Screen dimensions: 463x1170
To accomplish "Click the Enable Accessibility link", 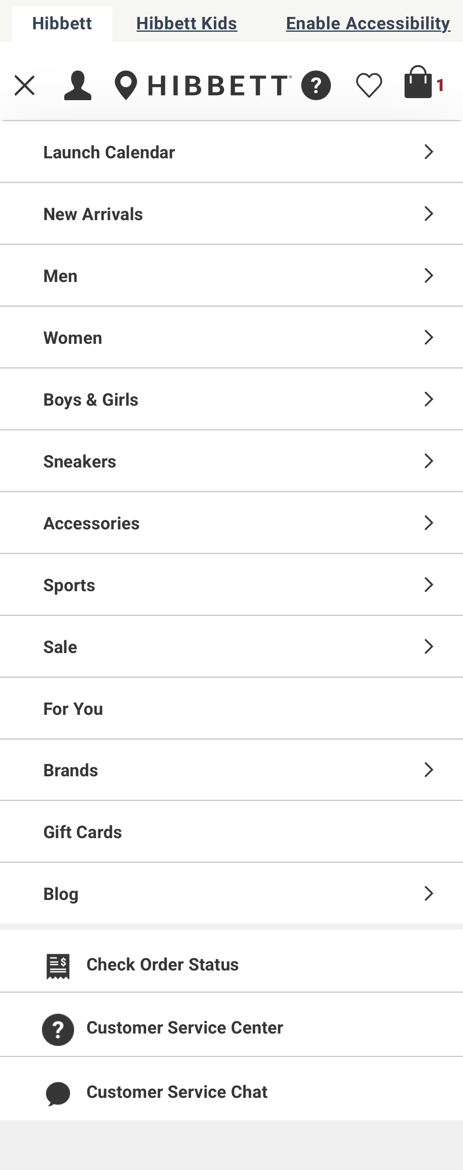I will click(368, 23).
